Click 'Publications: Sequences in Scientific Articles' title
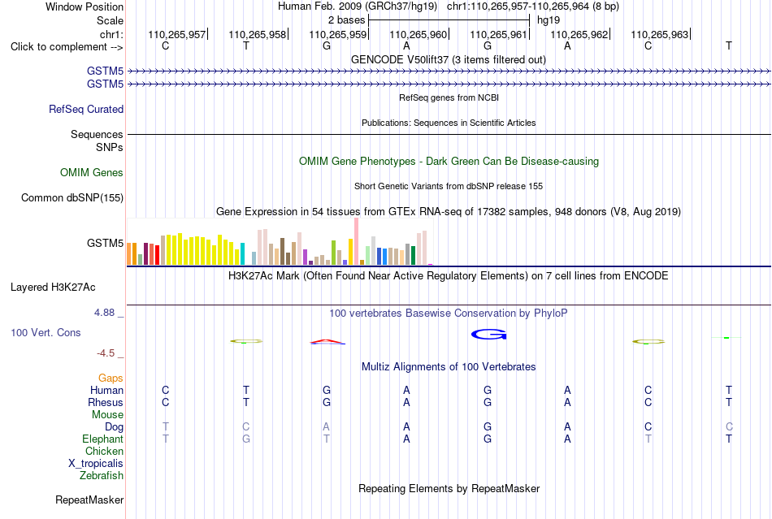The height and width of the screenshot is (519, 772). click(449, 123)
